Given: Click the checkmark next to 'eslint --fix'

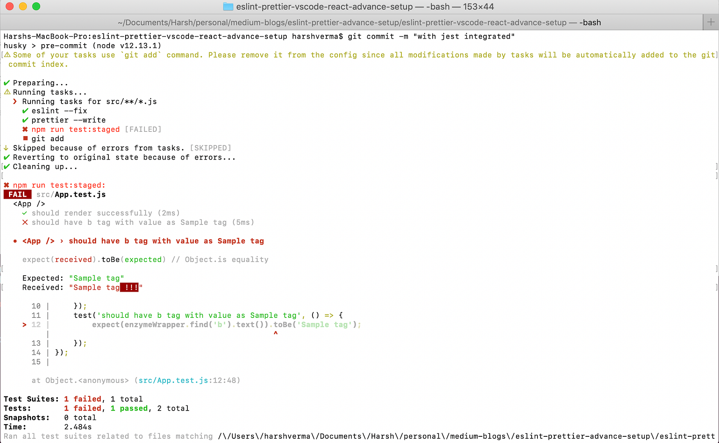Looking at the screenshot, I should coord(25,111).
